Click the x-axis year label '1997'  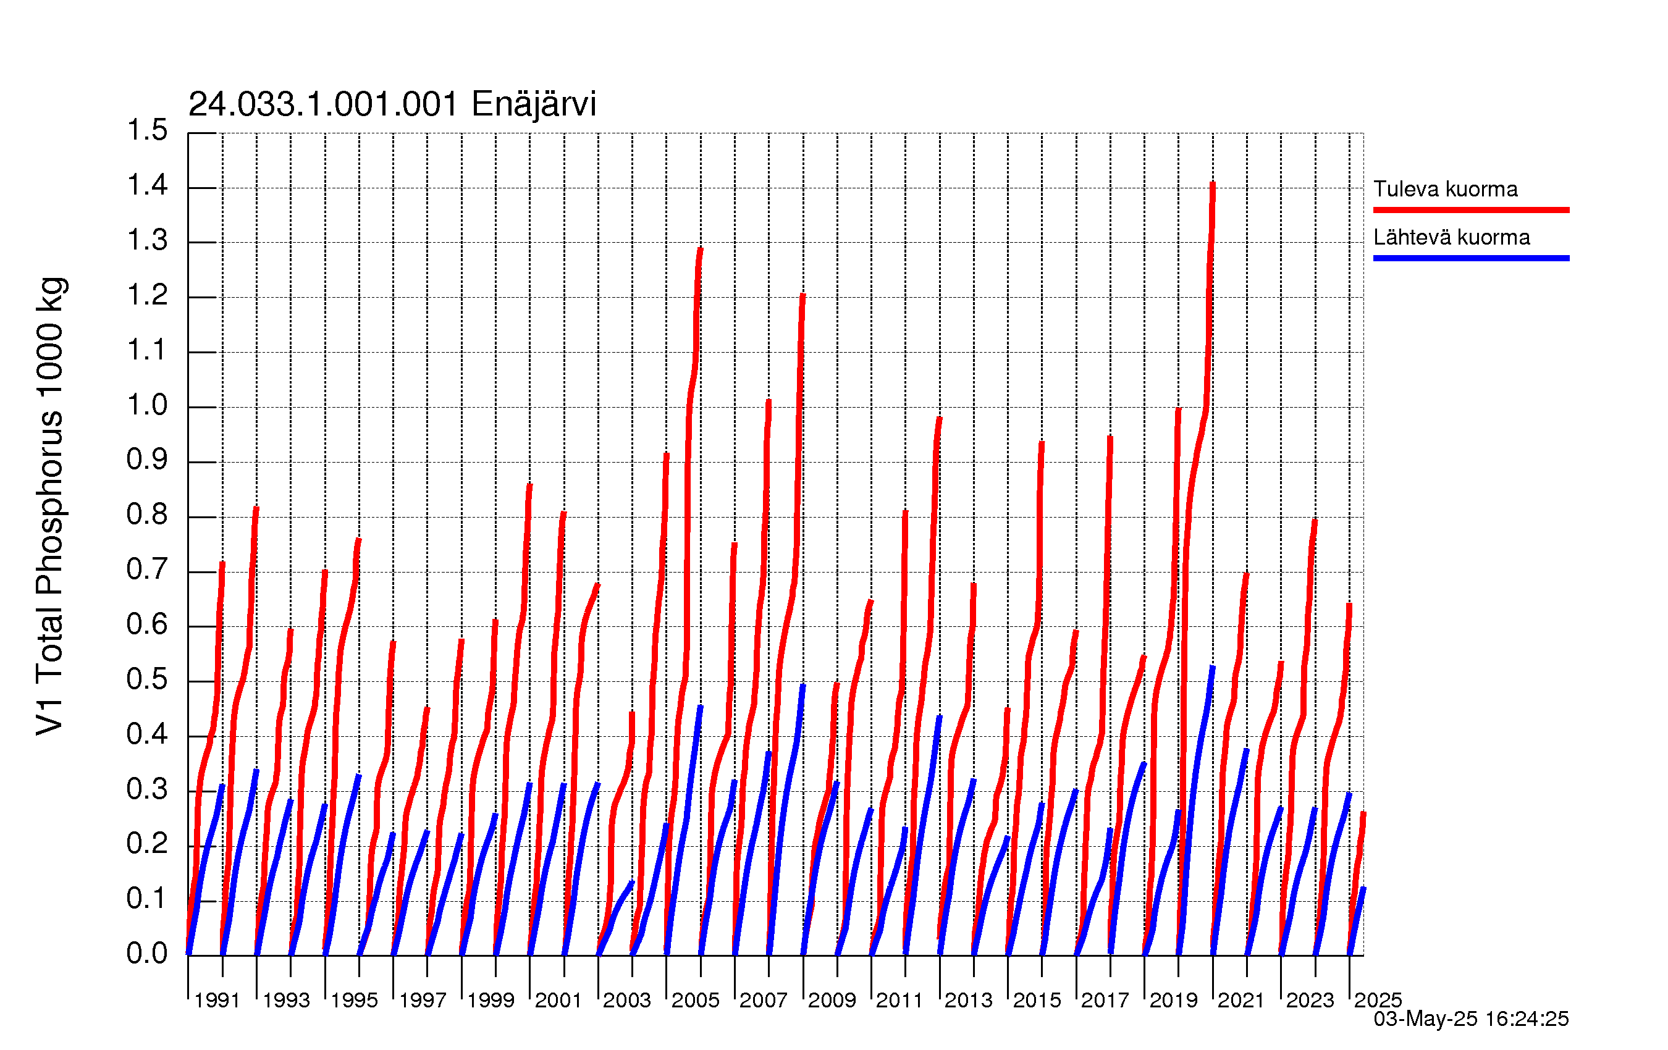pos(423,1000)
